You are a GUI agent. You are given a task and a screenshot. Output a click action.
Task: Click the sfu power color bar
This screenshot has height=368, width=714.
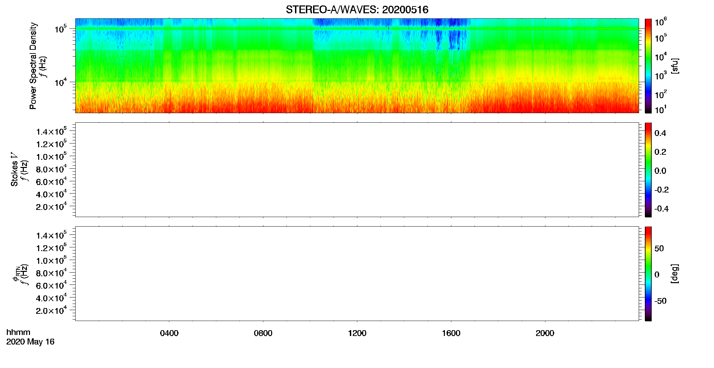[x=648, y=66]
